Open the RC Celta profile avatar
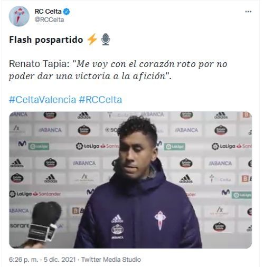This screenshot has height=267, width=264. pos(19,16)
